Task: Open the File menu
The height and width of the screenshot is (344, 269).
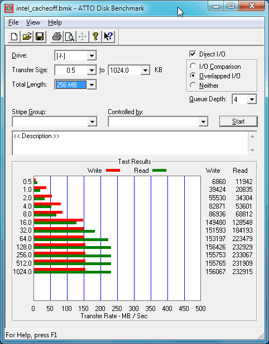Action: pos(13,22)
